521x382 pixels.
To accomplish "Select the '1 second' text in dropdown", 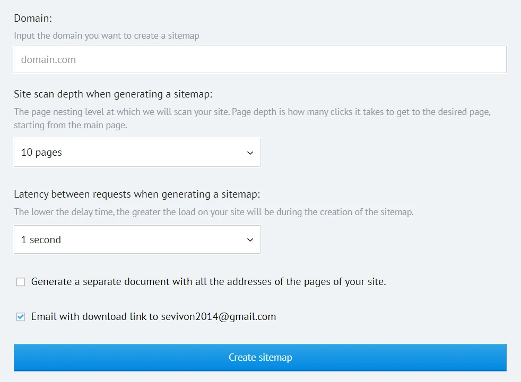I will [41, 240].
